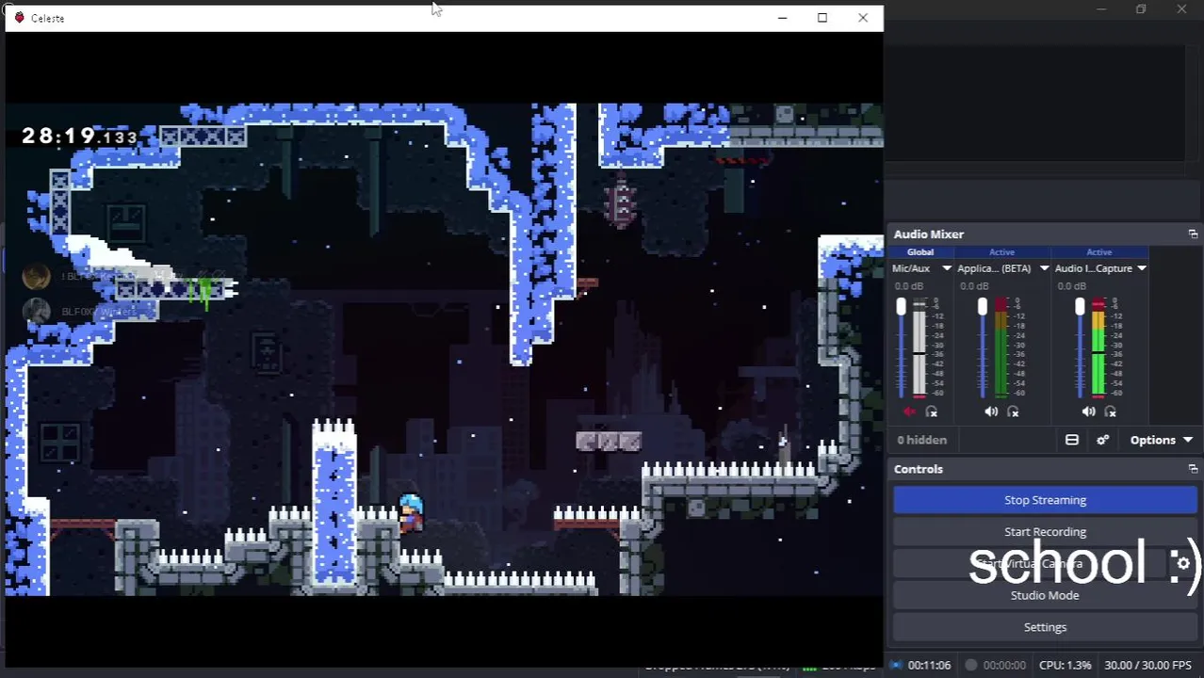The image size is (1204, 678).
Task: Close the OBS window behind Celeste
Action: pyautogui.click(x=1181, y=9)
